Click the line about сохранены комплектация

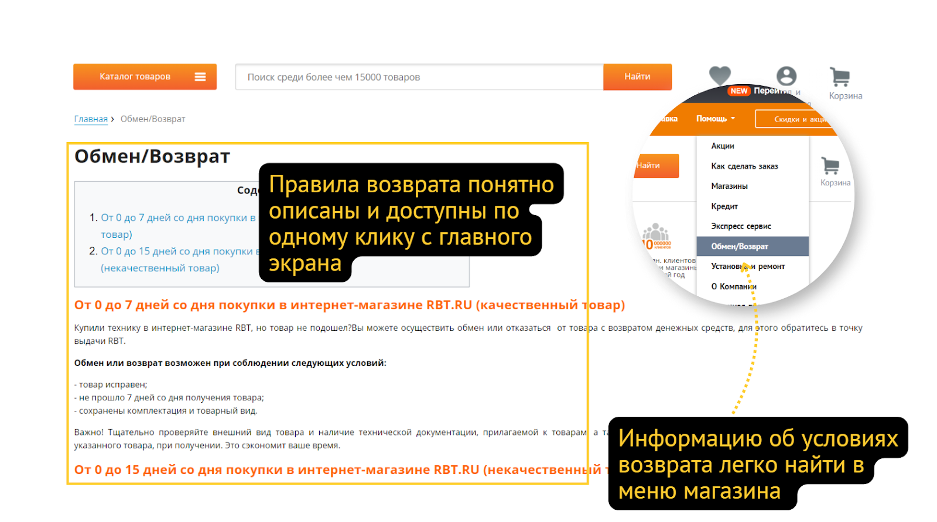pyautogui.click(x=166, y=411)
